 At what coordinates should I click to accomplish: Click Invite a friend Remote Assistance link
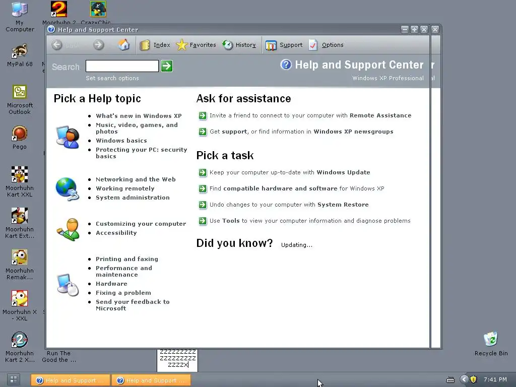[x=310, y=115]
